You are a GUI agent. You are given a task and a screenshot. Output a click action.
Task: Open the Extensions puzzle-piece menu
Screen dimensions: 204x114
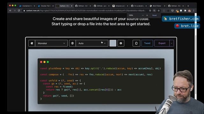tap(185, 10)
